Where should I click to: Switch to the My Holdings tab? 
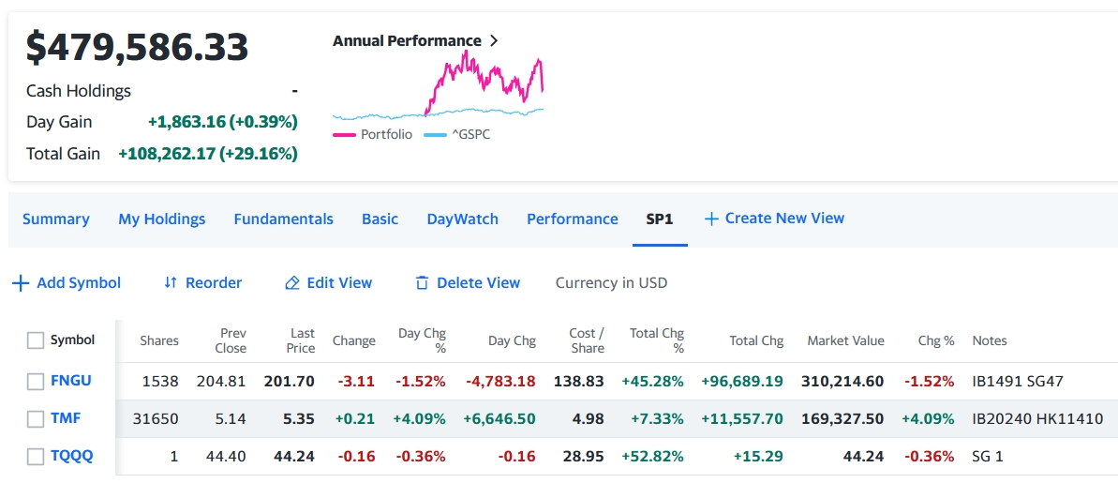point(161,219)
